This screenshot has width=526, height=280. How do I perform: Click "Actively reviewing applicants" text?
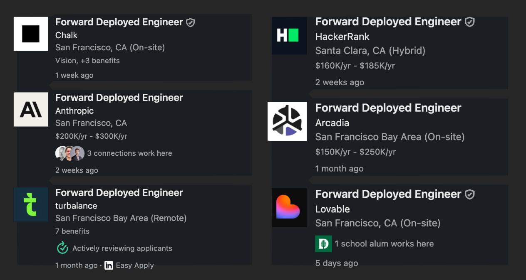point(122,248)
